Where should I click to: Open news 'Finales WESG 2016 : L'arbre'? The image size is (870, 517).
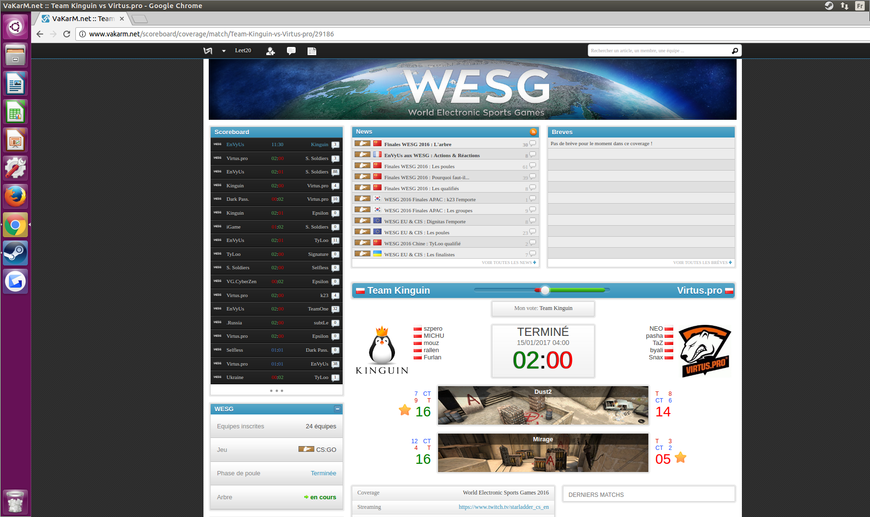tap(417, 144)
